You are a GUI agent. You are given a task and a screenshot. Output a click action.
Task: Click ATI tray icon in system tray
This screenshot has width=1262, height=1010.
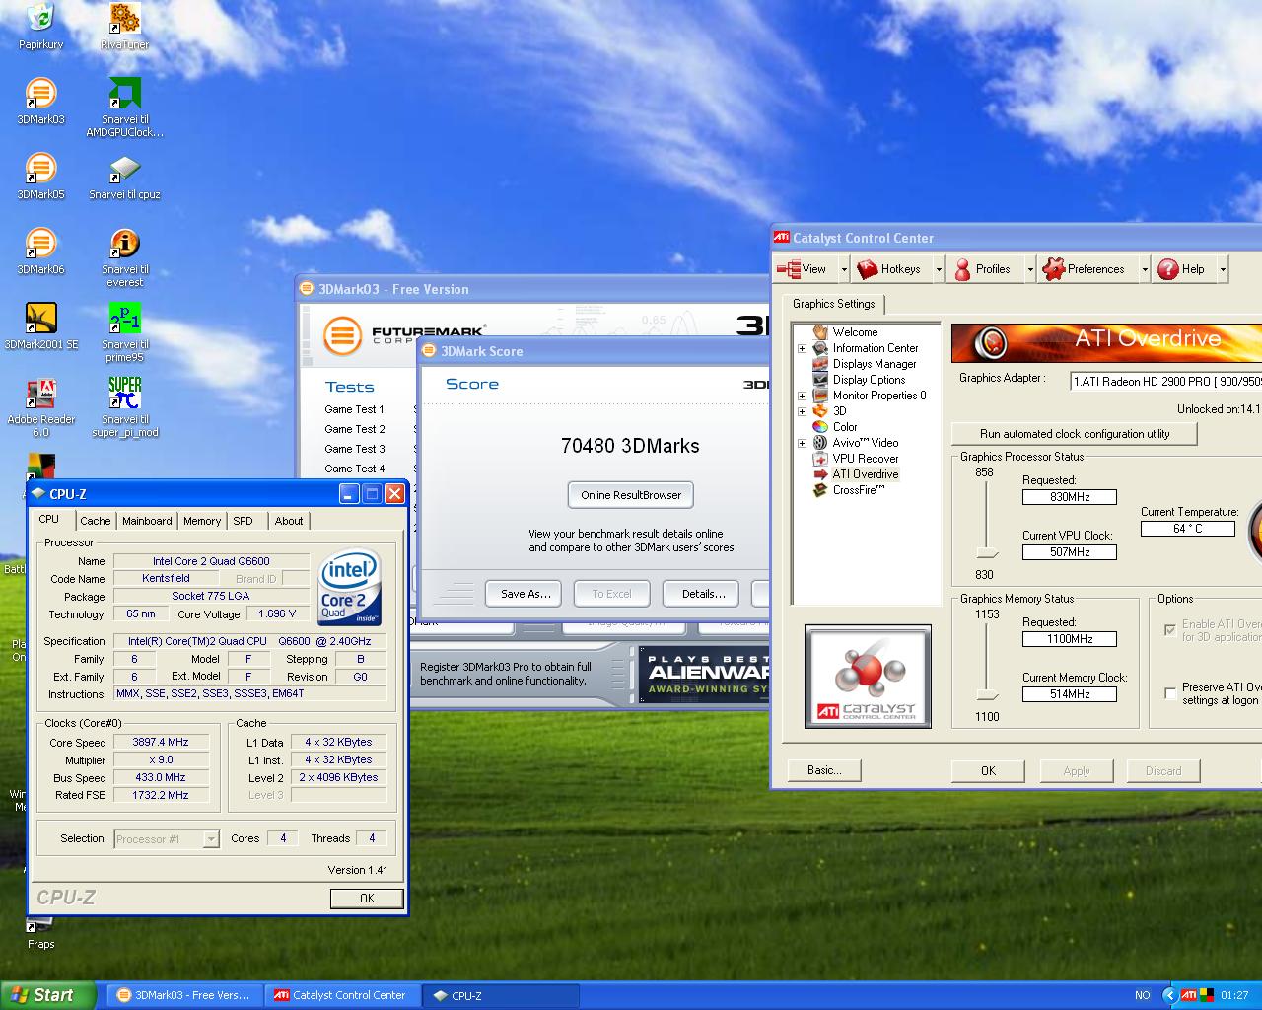(x=1189, y=995)
